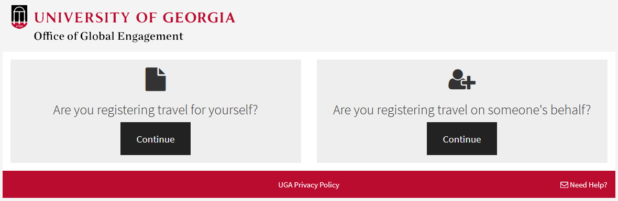Viewport: 618px width, 201px height.
Task: Click the add-person icon for behalf registration
Action: [462, 79]
